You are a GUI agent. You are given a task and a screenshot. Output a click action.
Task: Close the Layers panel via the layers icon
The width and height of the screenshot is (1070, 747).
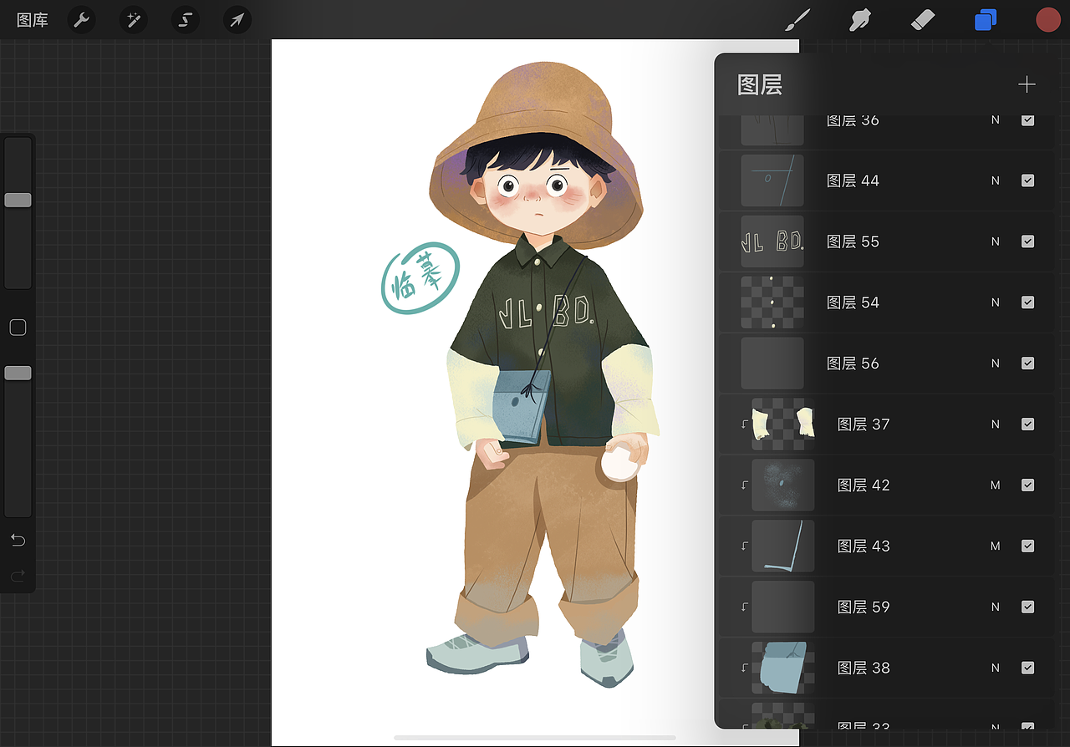point(986,20)
